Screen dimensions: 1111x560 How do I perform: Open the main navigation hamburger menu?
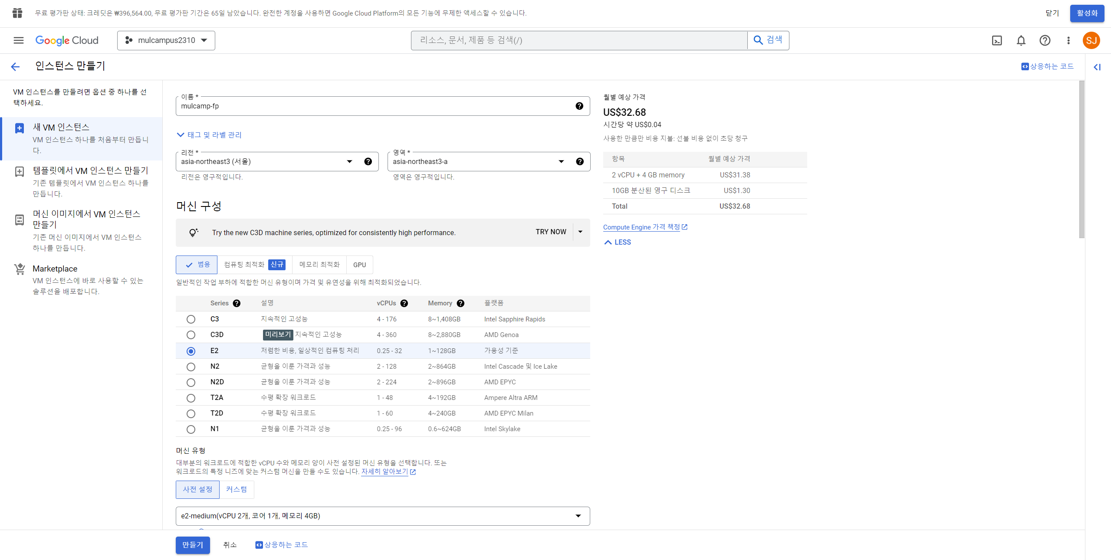(19, 40)
